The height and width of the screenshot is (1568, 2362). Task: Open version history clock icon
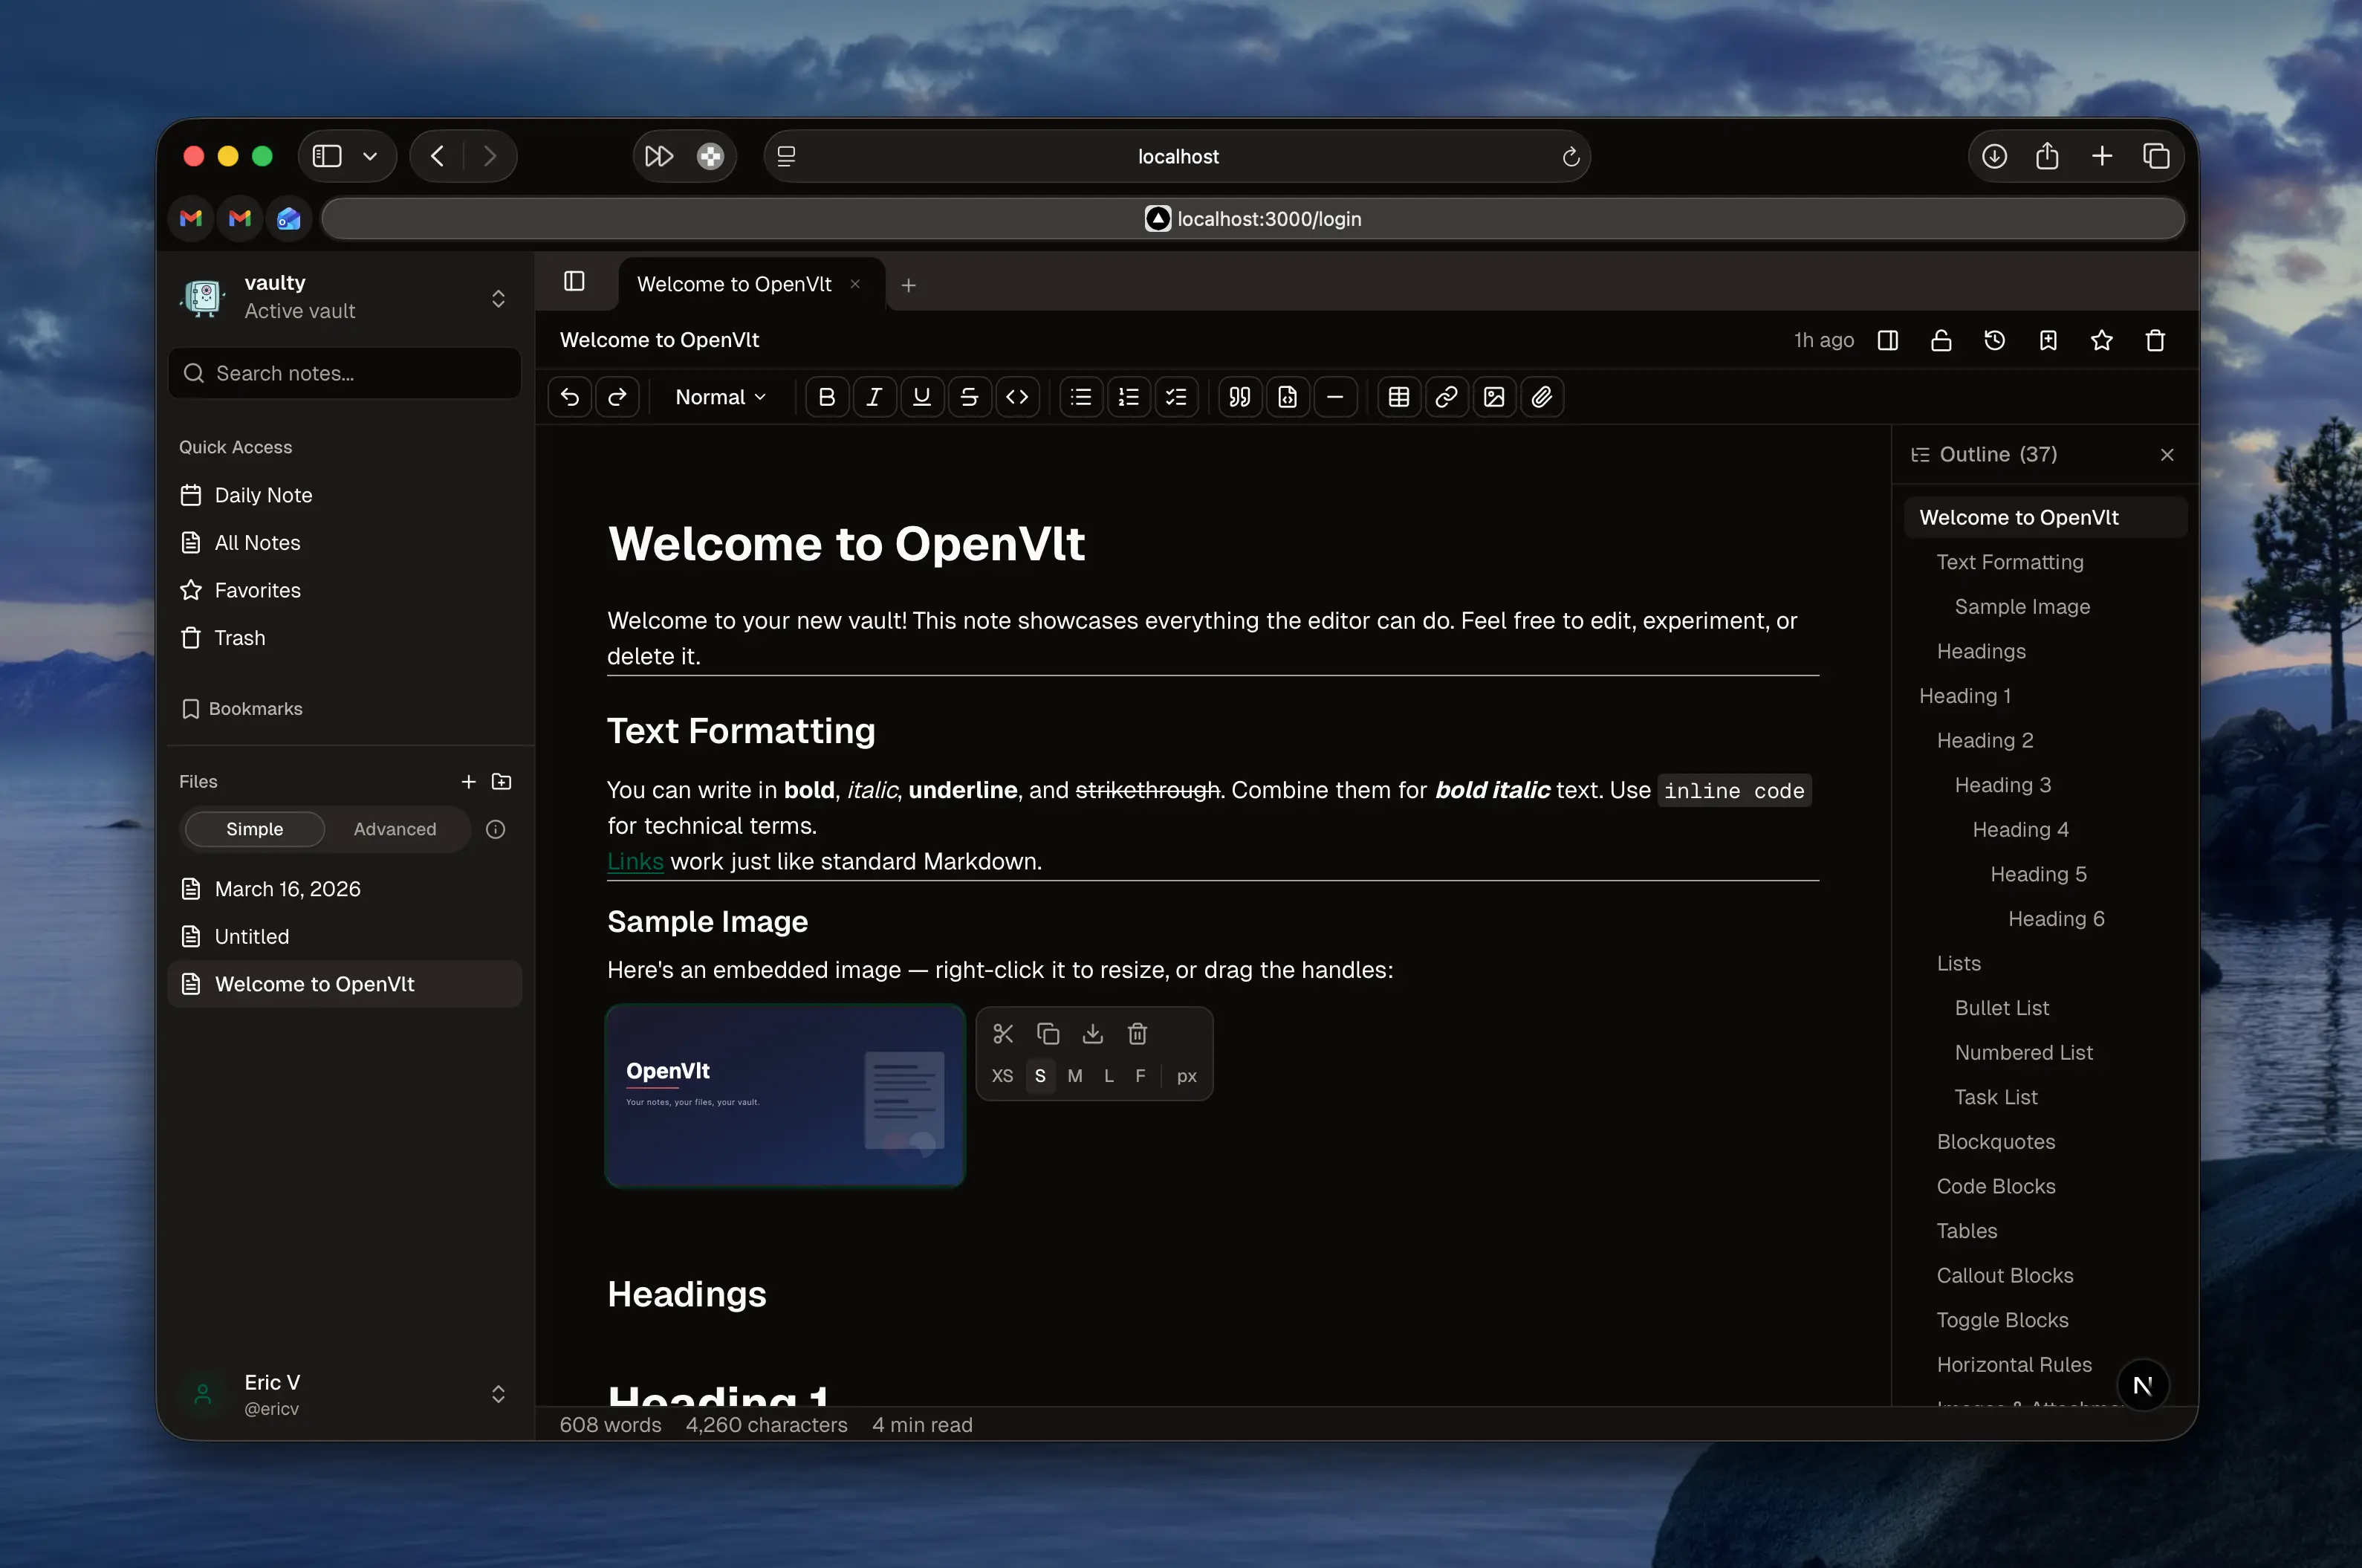point(1994,340)
